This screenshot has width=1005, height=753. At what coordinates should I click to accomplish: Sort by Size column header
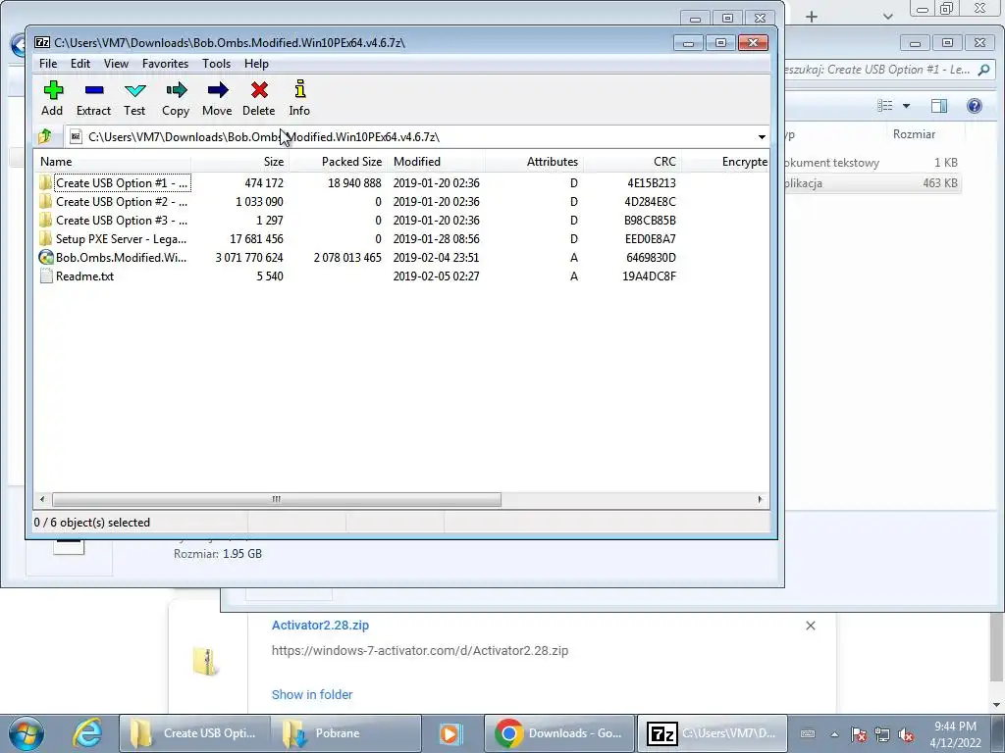(240, 162)
